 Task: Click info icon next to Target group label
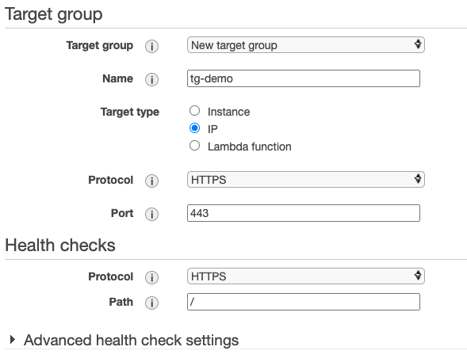(x=151, y=46)
